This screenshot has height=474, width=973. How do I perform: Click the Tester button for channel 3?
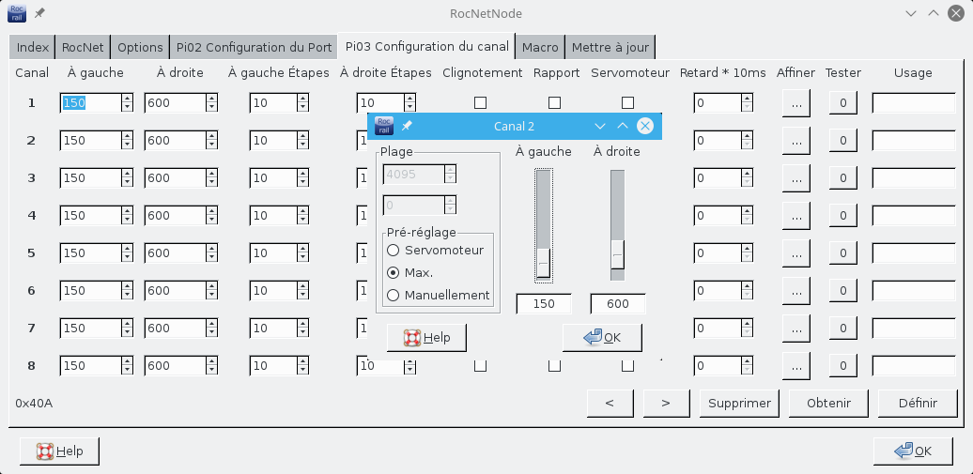coord(842,178)
